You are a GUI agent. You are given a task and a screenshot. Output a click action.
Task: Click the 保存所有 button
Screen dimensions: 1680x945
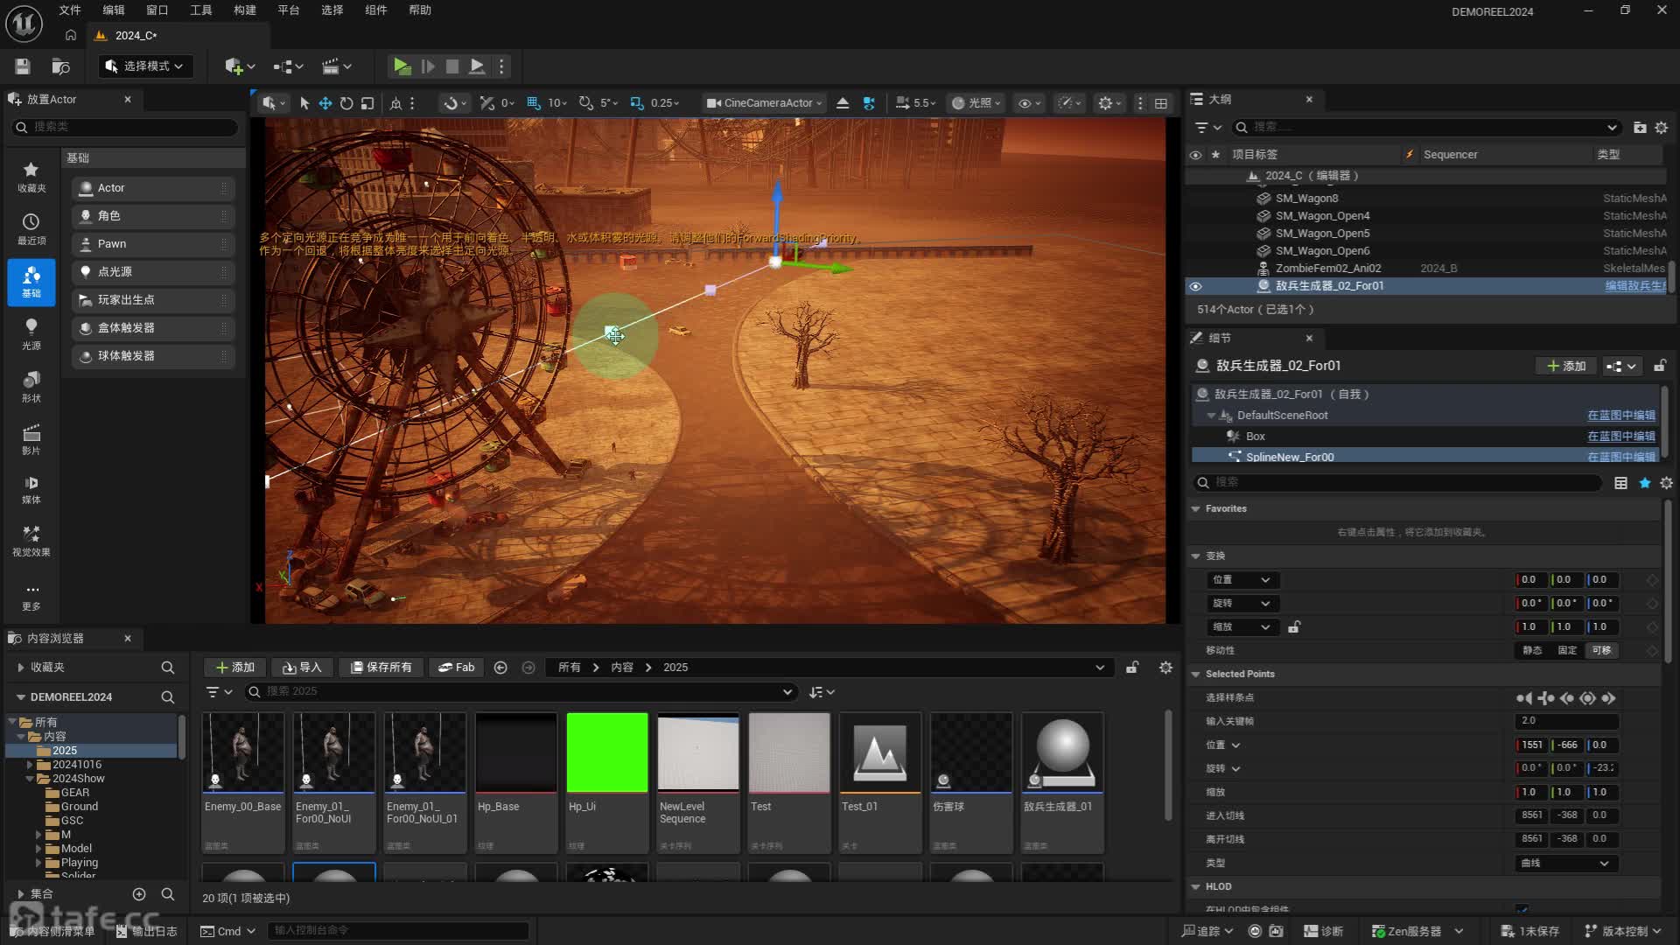coord(381,667)
